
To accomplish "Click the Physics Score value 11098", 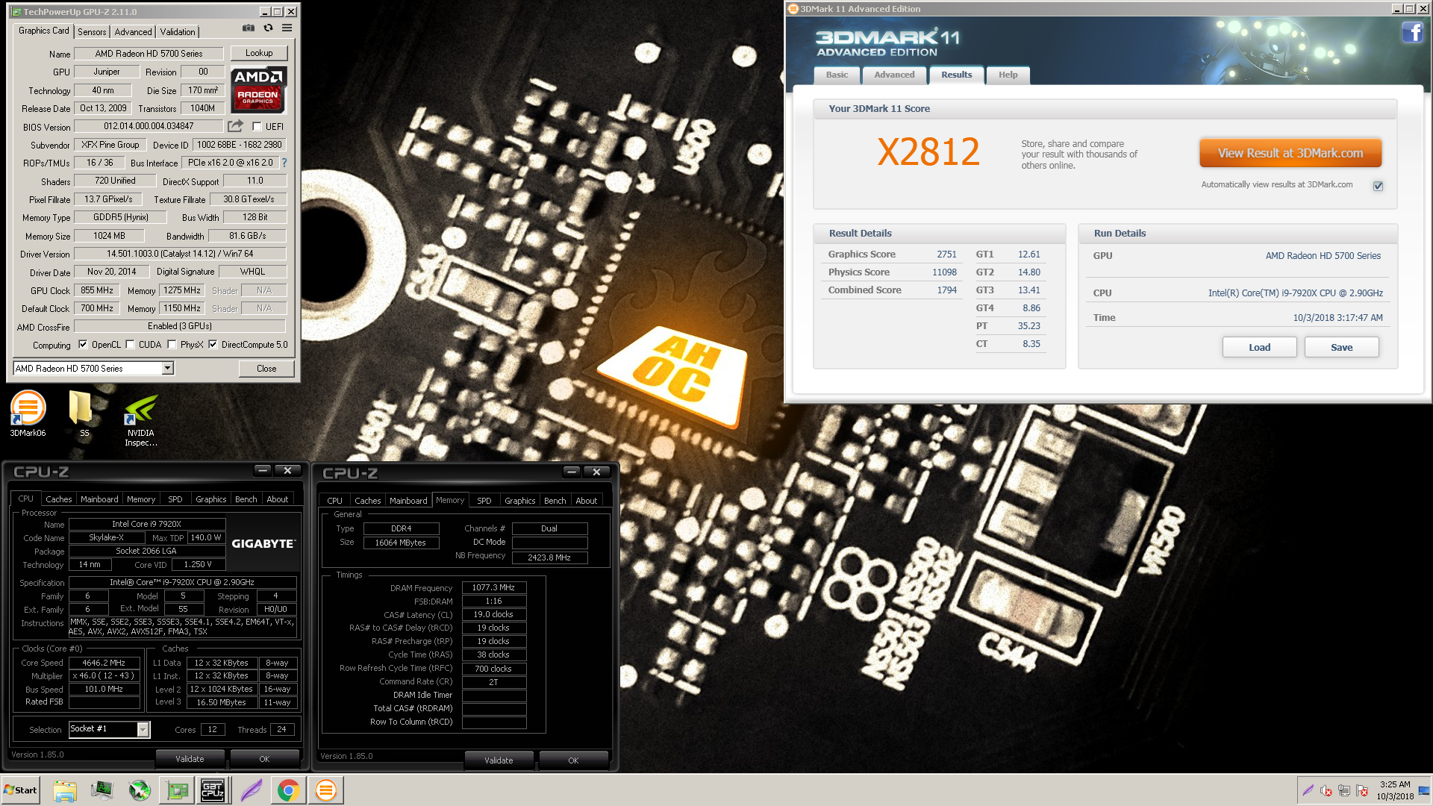I will coord(944,272).
